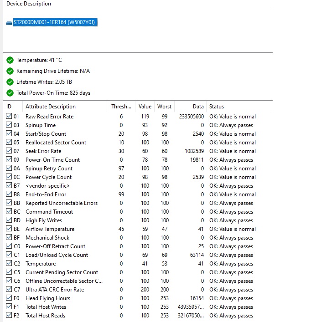
Task: Toggle the C0 Power-Off Retract Count checkbox
Action: pos(9,246)
